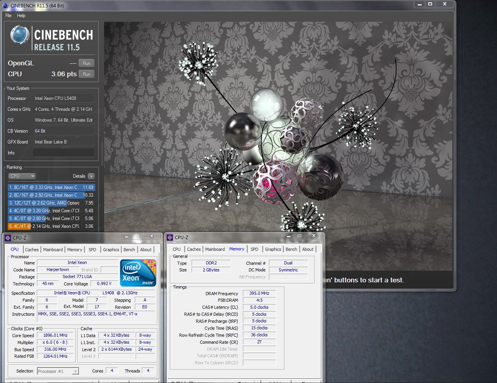Switch to About tab in left CPU-Z

pos(146,250)
